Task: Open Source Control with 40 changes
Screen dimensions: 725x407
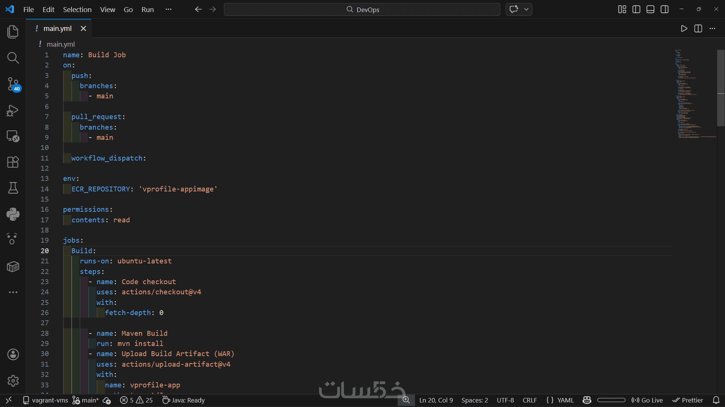Action: 13,84
